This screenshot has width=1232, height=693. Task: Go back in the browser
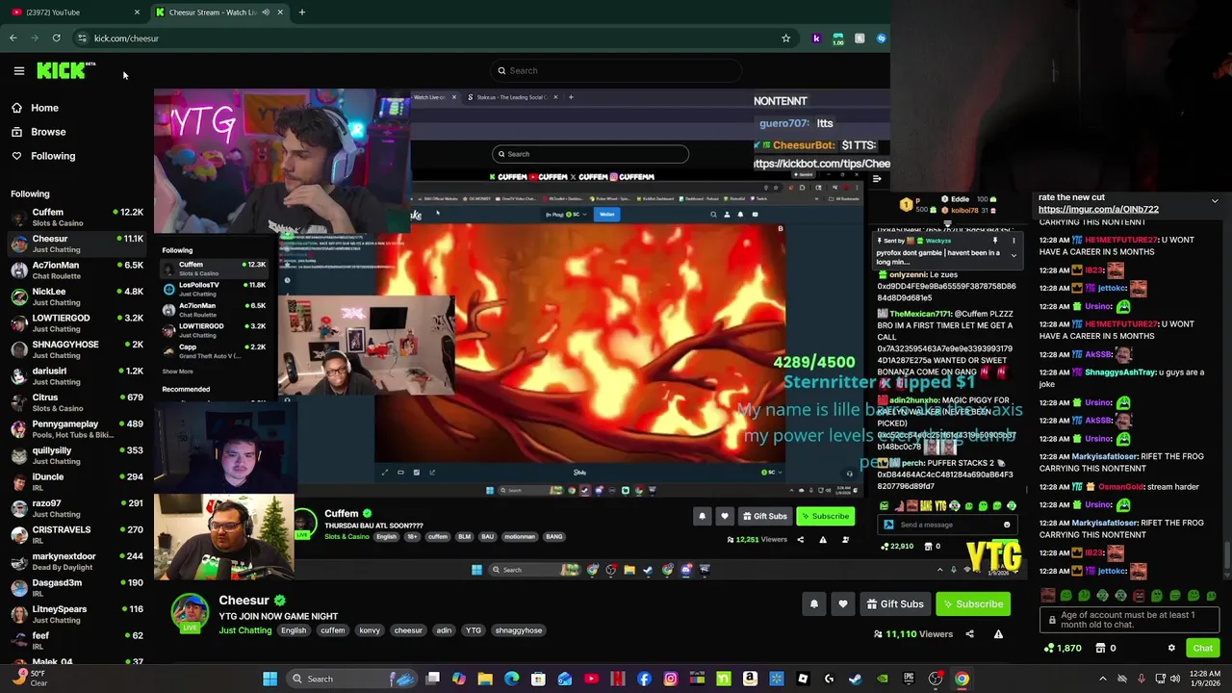coord(13,38)
